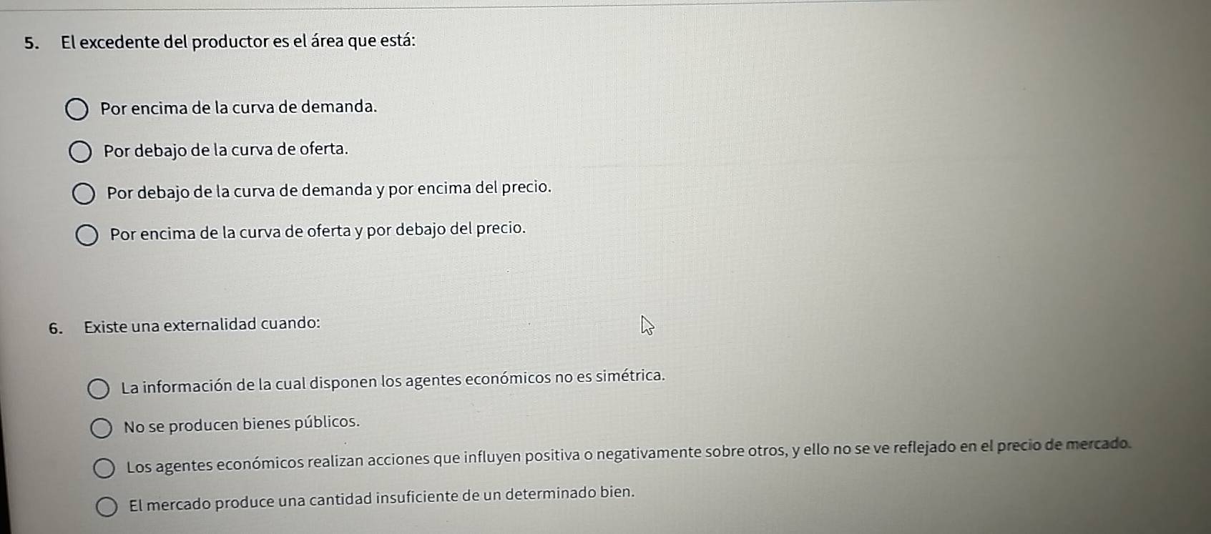Select radio 'Por encima de la curva de demanda'
The image size is (1211, 534).
tap(77, 110)
